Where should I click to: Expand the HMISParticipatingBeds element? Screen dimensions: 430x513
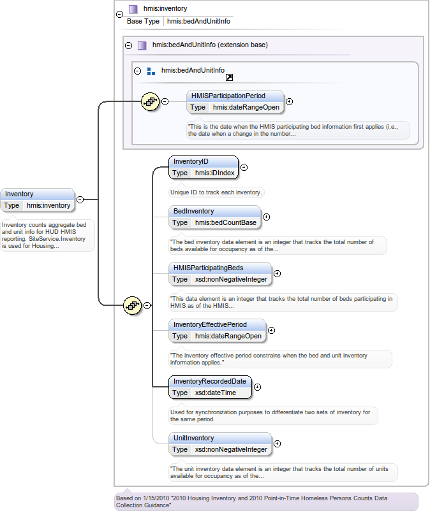tap(277, 273)
